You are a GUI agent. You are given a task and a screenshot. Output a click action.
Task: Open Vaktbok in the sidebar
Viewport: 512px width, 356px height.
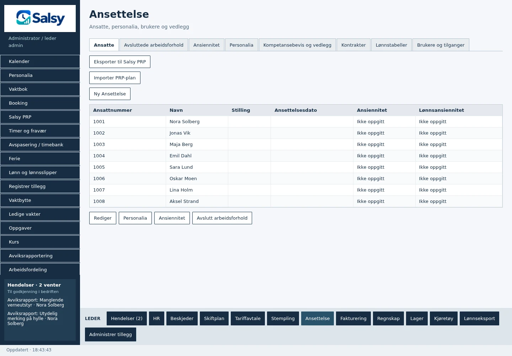point(40,89)
